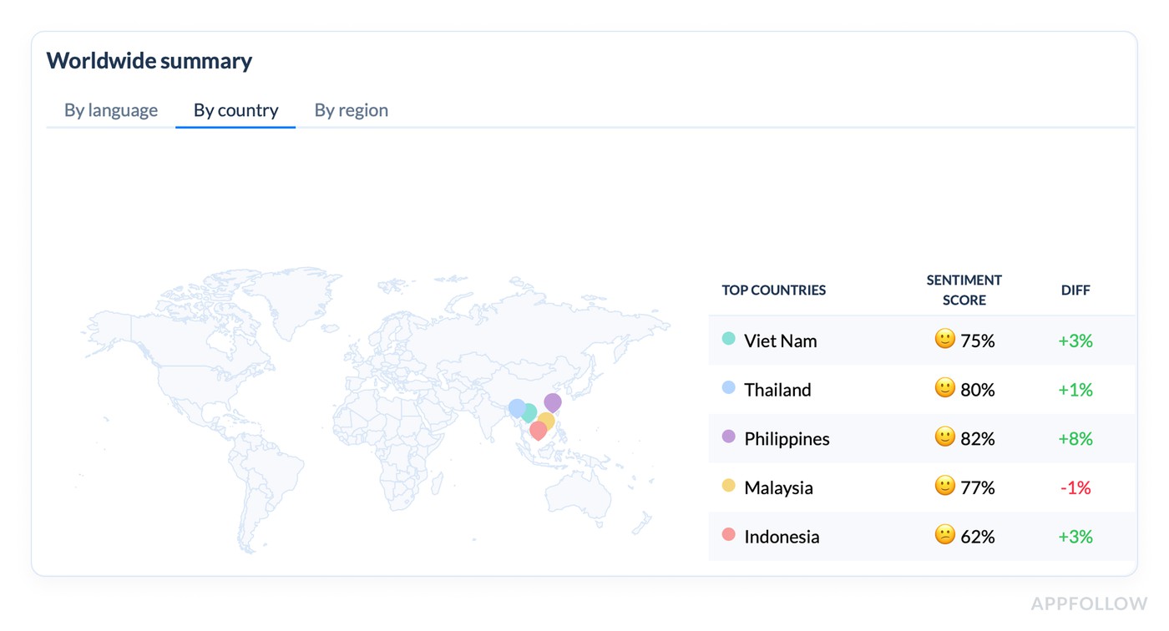The image size is (1169, 631).
Task: Select the By country tab
Action: 235,110
